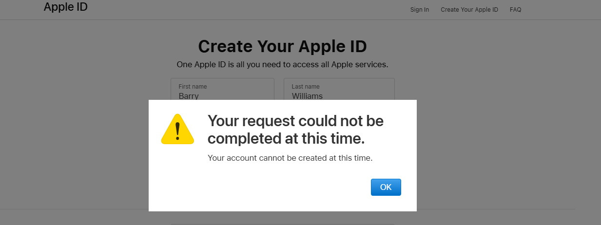The width and height of the screenshot is (601, 225).
Task: Click the name Barry in the field
Action: (189, 96)
